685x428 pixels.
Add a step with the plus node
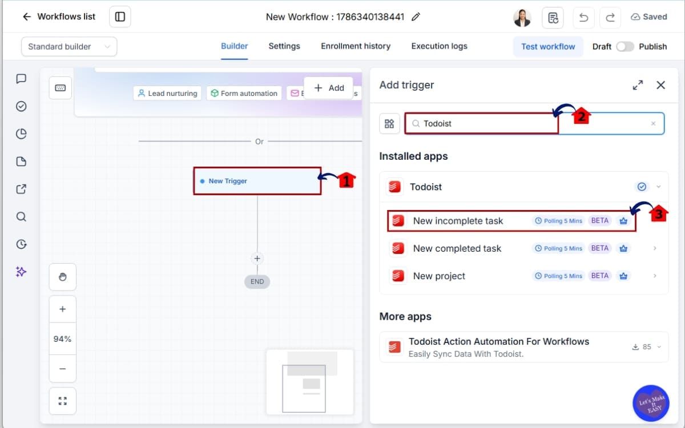point(257,259)
